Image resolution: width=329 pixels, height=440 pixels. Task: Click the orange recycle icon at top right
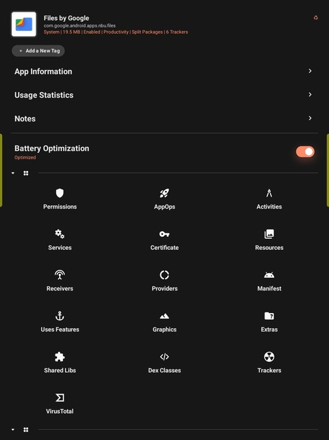tap(316, 18)
